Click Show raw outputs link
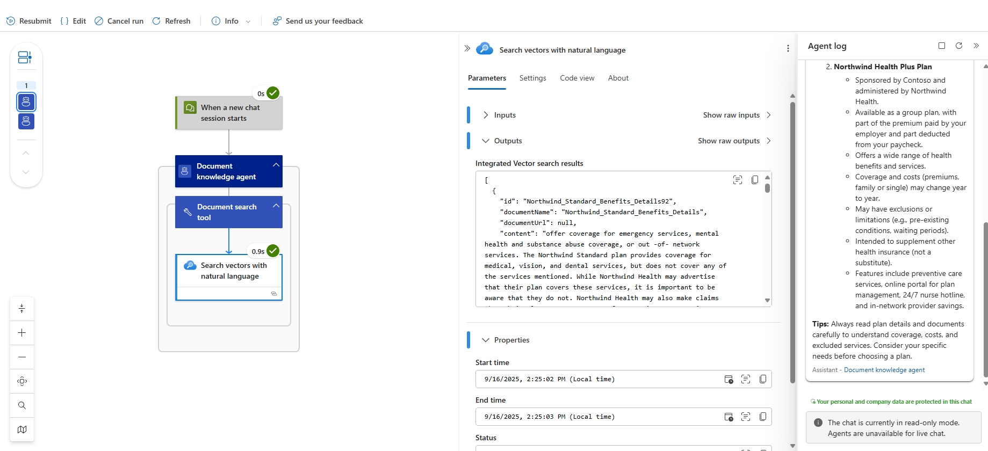The image size is (988, 451). (729, 141)
